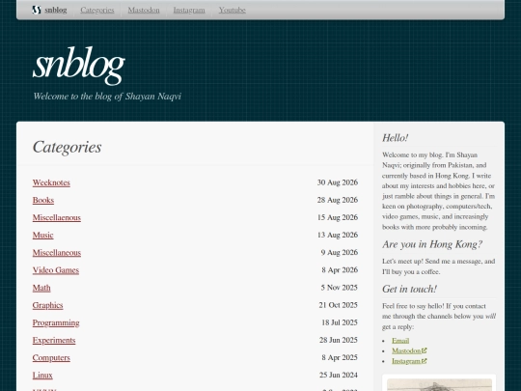Open the Music category
Screen dimensions: 521x391
pyautogui.click(x=42, y=235)
